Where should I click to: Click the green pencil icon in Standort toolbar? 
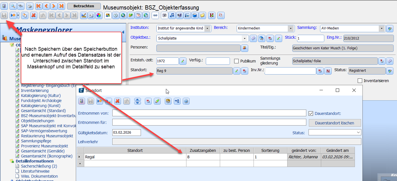pos(157,101)
